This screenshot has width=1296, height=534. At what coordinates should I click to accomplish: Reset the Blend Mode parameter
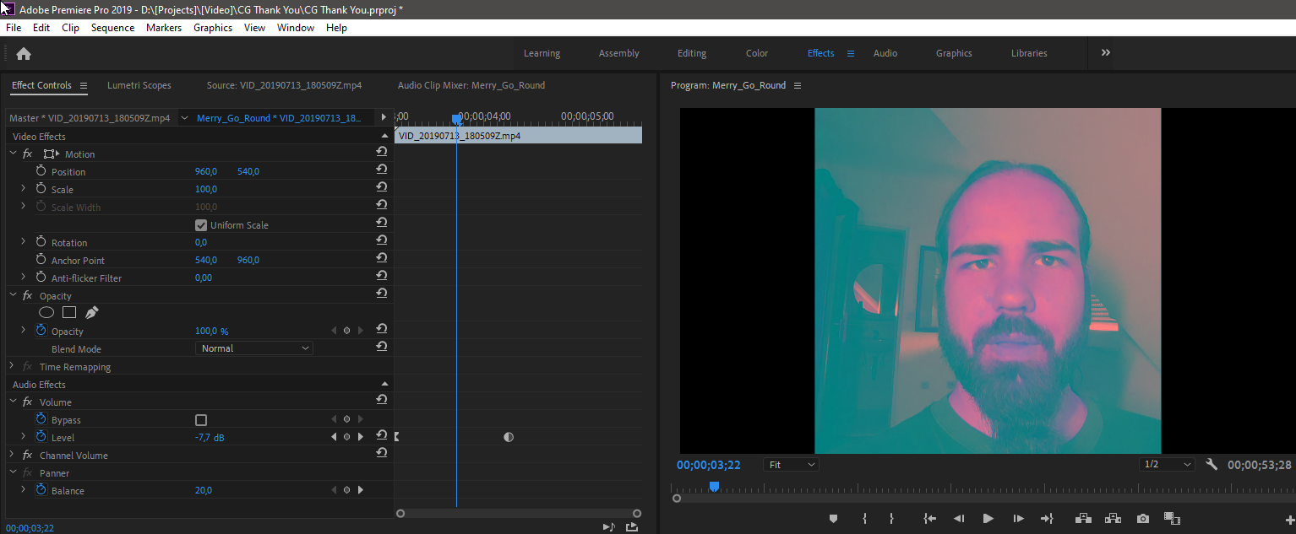click(382, 347)
